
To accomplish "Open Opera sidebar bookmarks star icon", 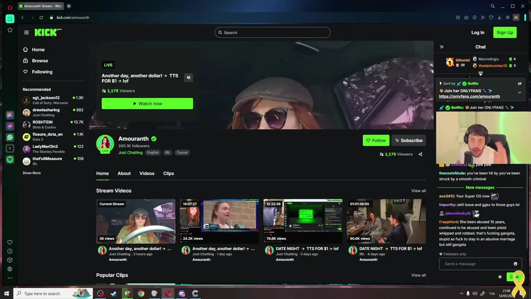I will coord(10,30).
